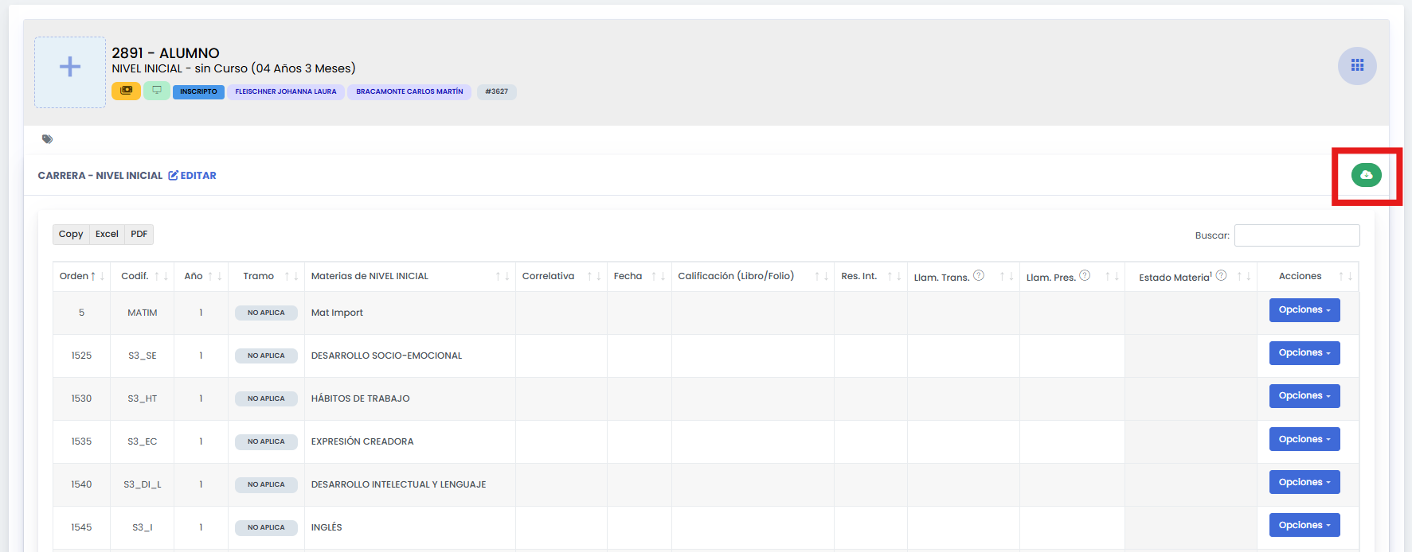The width and height of the screenshot is (1412, 552).
Task: Click CARRERA - NIVEL INICIAL title
Action: (100, 176)
